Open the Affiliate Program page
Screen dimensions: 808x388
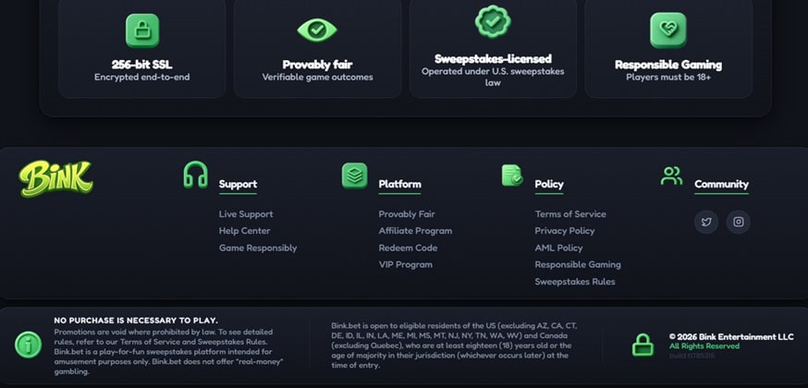pyautogui.click(x=415, y=231)
